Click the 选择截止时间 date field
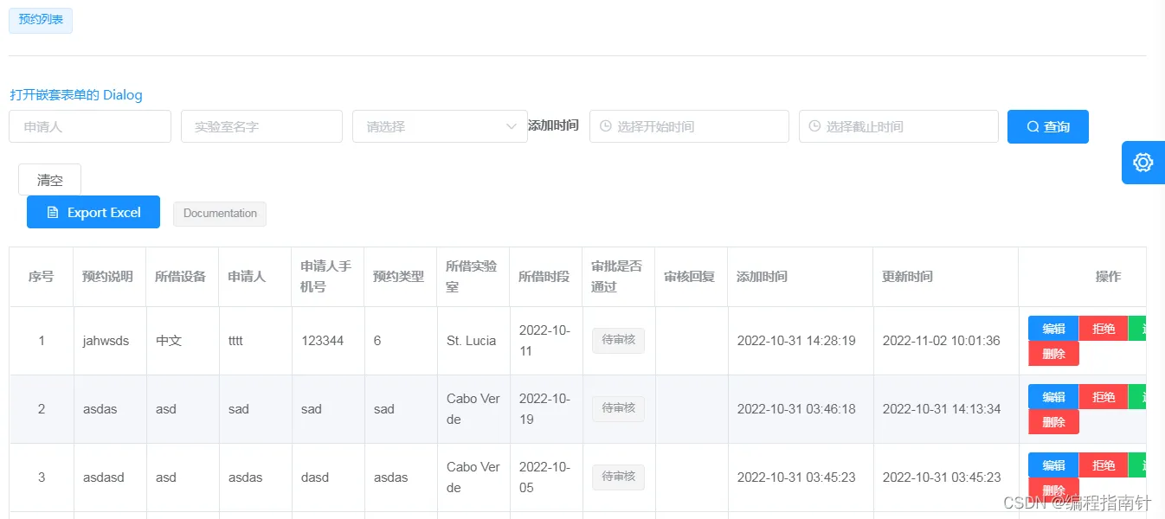Image resolution: width=1165 pixels, height=519 pixels. pyautogui.click(x=898, y=126)
